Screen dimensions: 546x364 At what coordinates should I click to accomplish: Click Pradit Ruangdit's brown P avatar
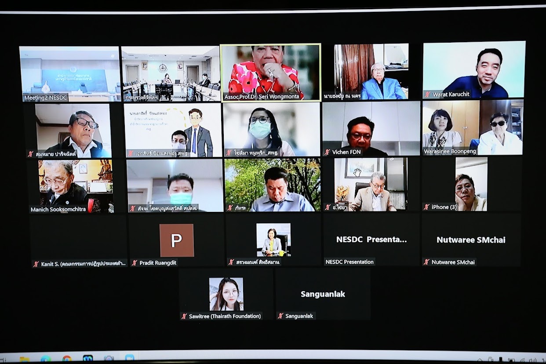point(176,240)
